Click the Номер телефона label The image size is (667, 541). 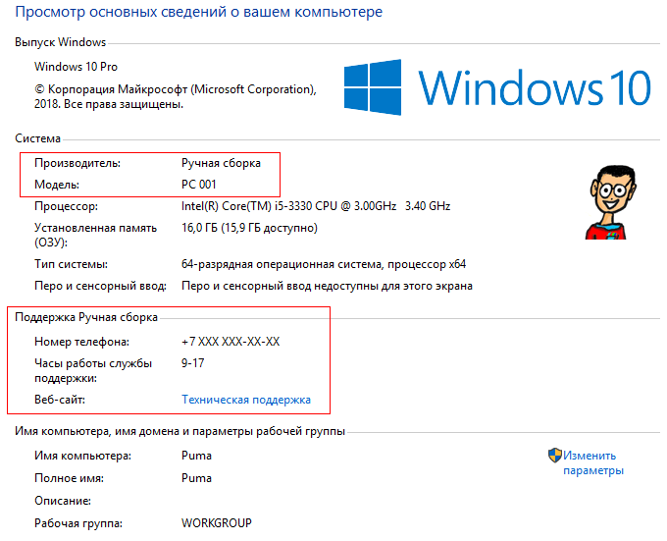(81, 342)
